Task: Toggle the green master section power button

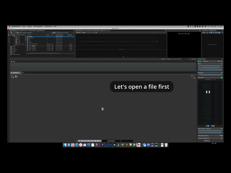Action: [x=199, y=61]
